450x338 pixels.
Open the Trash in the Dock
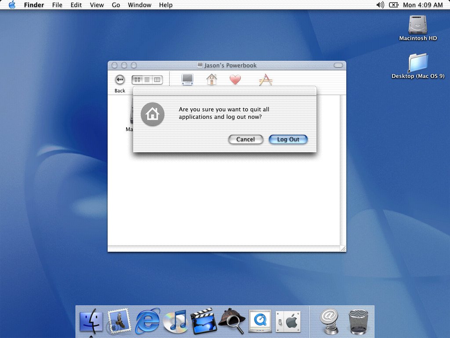pyautogui.click(x=358, y=322)
